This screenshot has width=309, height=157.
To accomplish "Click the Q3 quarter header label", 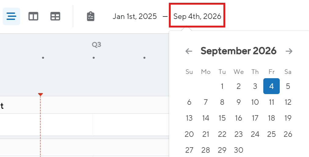I will point(96,44).
